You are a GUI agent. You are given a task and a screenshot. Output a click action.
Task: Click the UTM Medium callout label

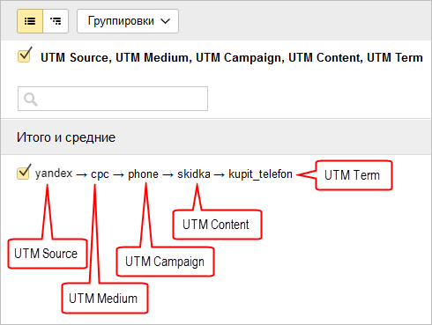point(105,299)
